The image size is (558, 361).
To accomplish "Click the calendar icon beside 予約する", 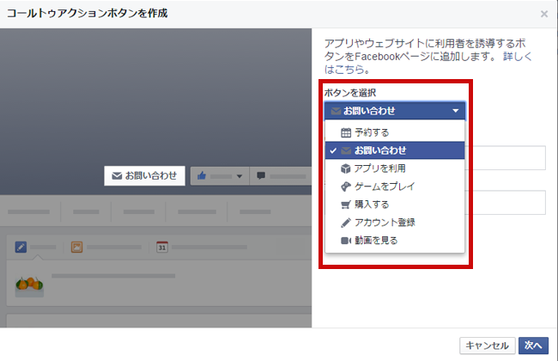I will tap(346, 132).
